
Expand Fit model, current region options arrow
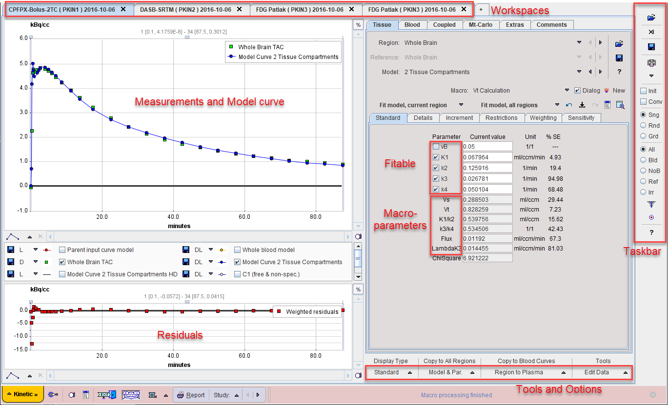tap(461, 105)
